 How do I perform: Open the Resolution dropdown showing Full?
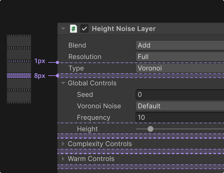(x=180, y=57)
